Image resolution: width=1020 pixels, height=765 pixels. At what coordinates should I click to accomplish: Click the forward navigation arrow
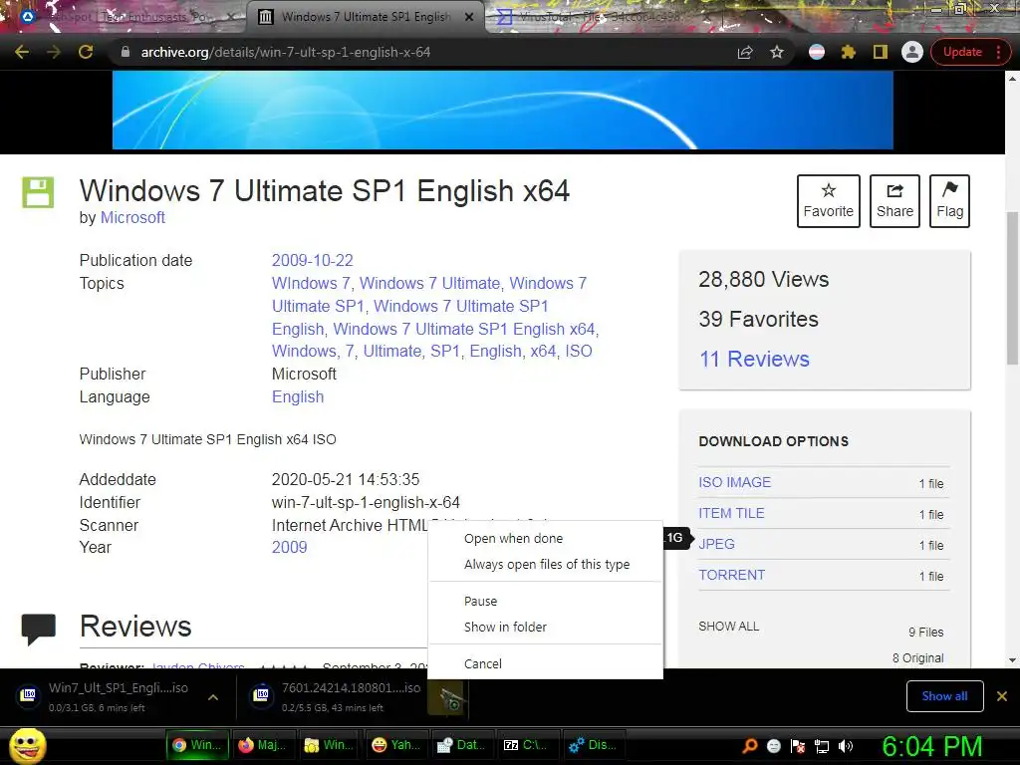pyautogui.click(x=54, y=52)
